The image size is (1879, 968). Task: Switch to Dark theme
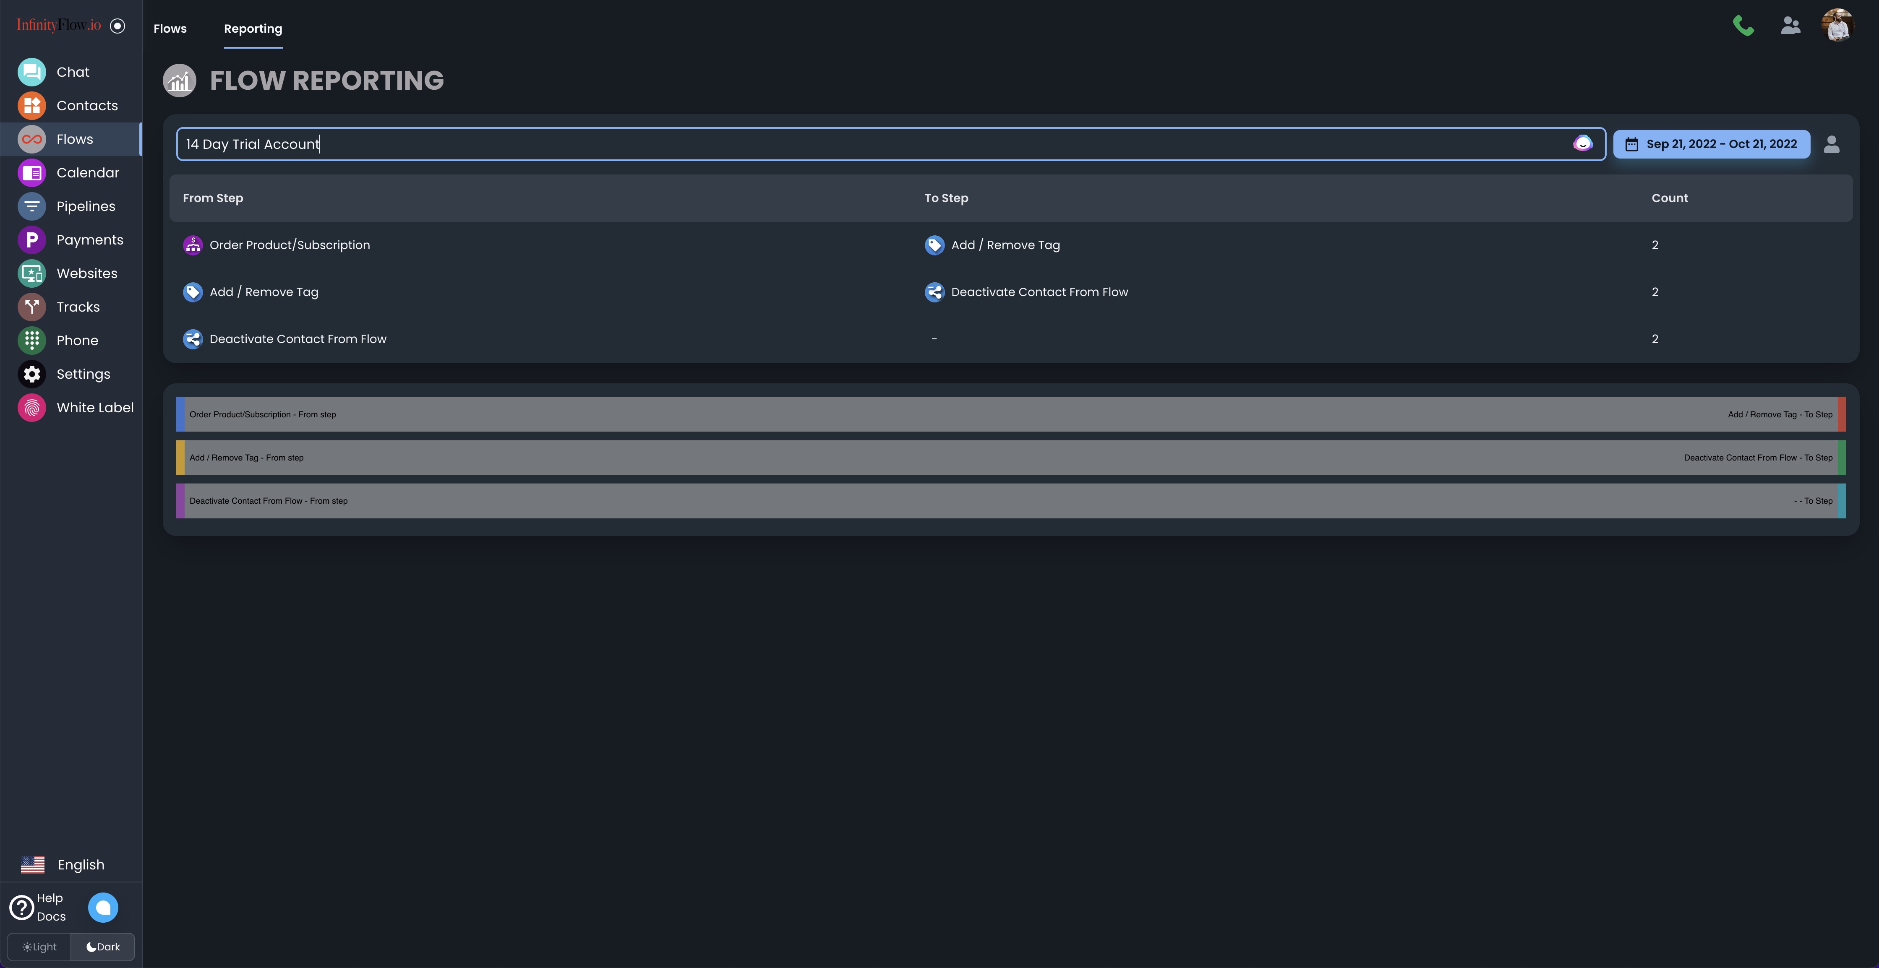[x=103, y=947]
